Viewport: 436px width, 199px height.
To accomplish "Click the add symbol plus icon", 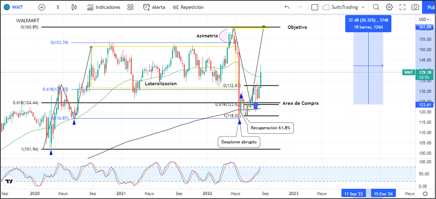I will click(x=42, y=7).
